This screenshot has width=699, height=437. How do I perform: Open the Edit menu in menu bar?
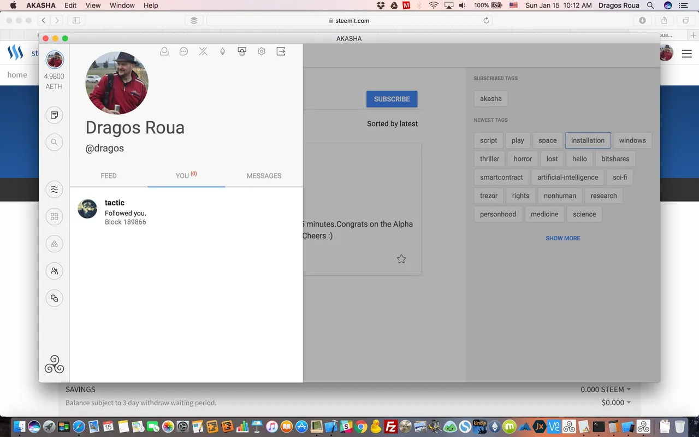(x=70, y=5)
